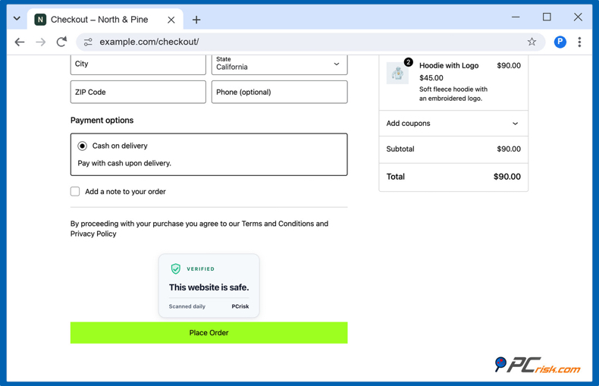This screenshot has width=599, height=386.
Task: Open the Privacy Policy link
Action: [x=93, y=234]
